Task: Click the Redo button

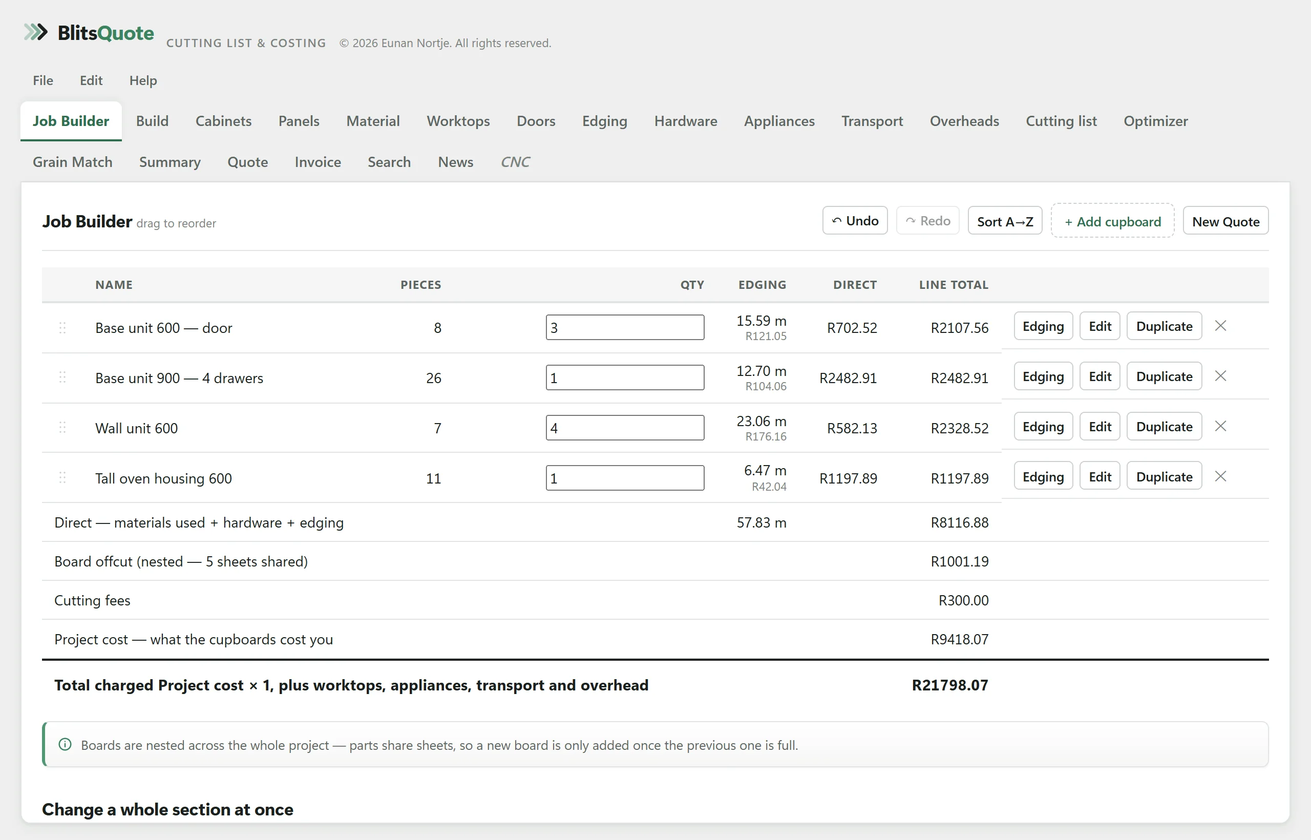Action: 927,220
